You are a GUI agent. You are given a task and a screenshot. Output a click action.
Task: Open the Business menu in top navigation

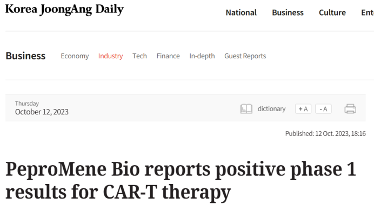pos(288,12)
